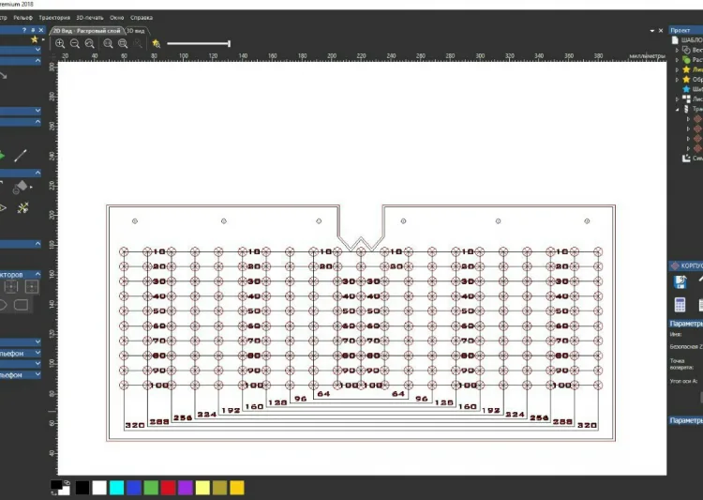Switch to the 3D вид tab
This screenshot has width=703, height=500.
(x=135, y=31)
